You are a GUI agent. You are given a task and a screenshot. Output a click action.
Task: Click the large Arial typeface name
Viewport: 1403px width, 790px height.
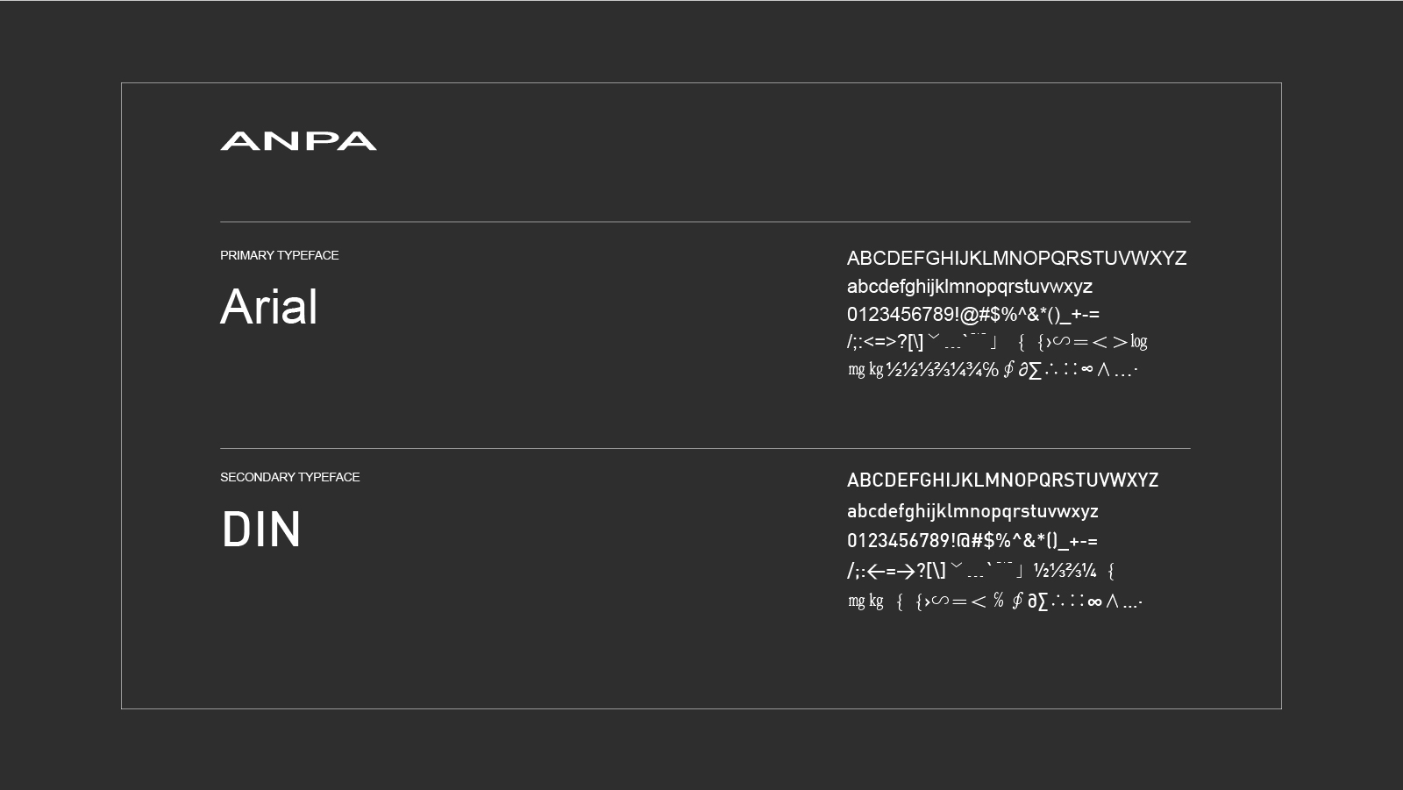coord(268,307)
